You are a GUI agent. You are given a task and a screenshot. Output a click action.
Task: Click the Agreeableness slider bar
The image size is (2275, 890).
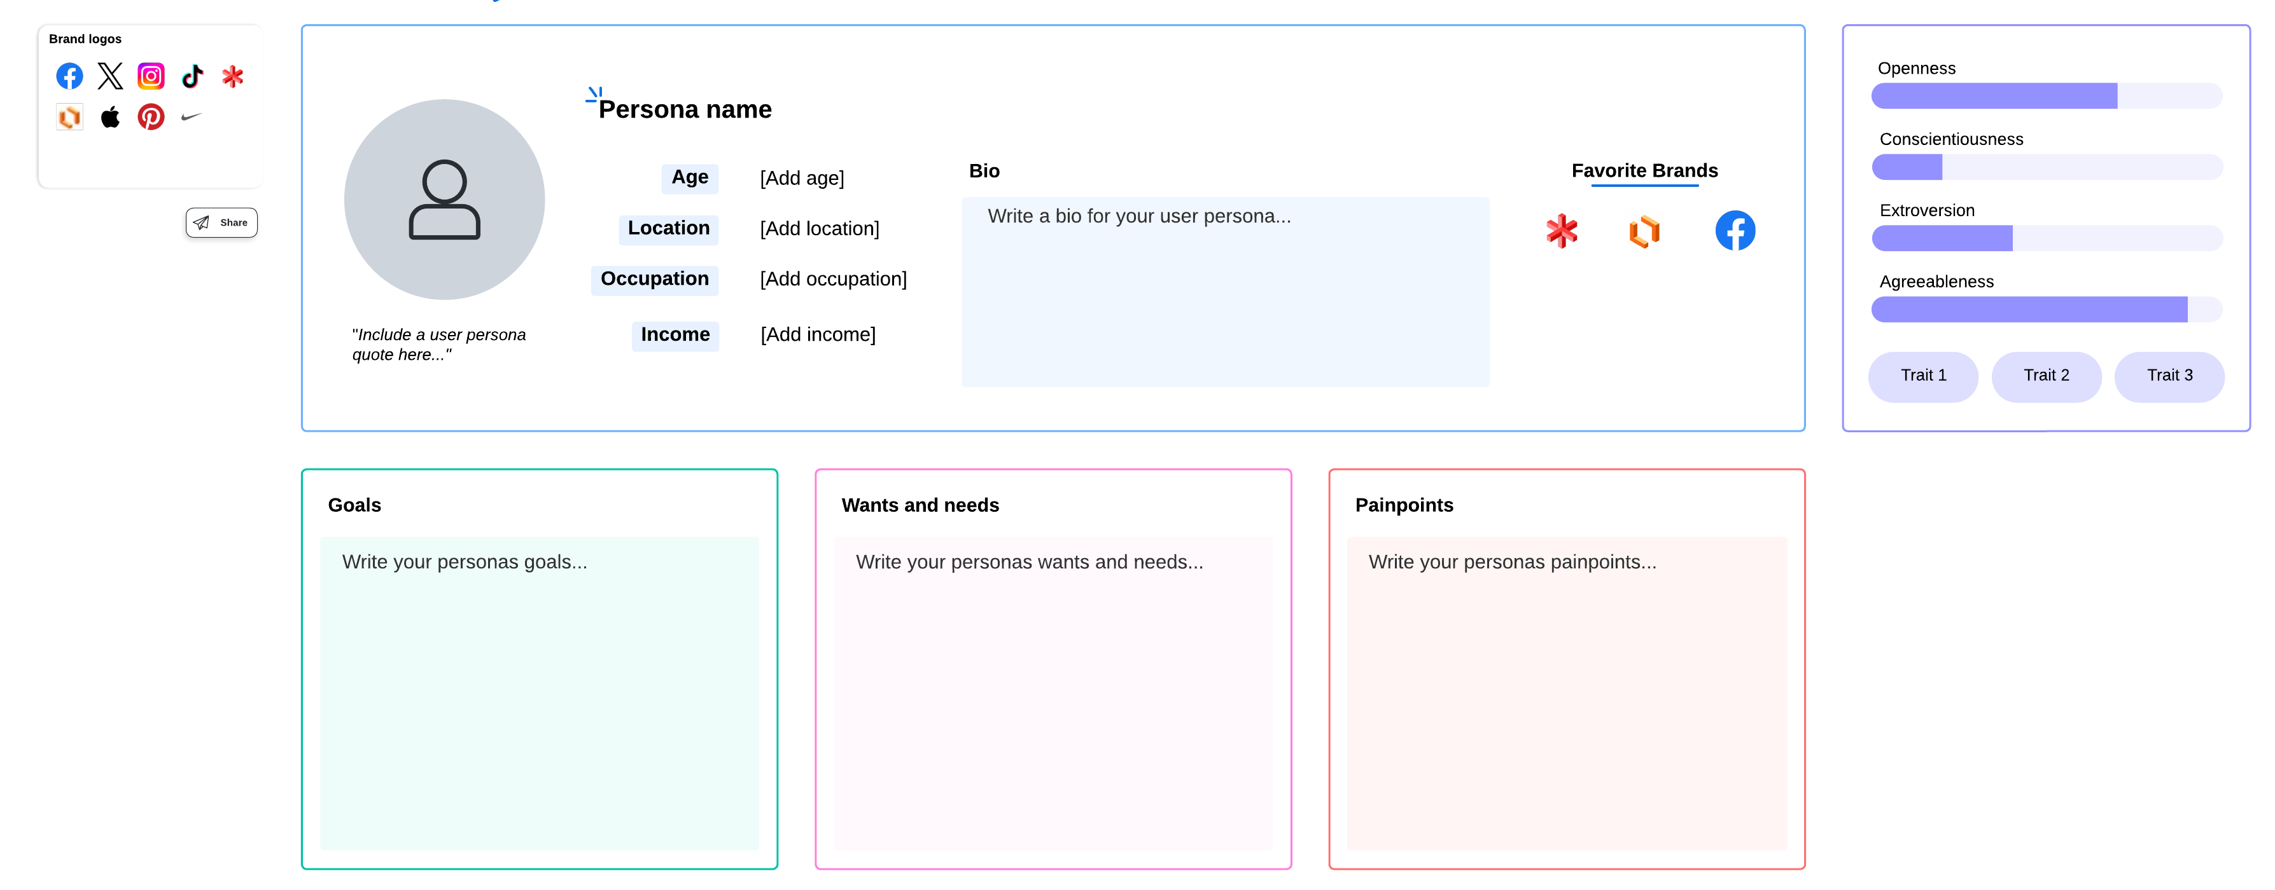point(2045,309)
